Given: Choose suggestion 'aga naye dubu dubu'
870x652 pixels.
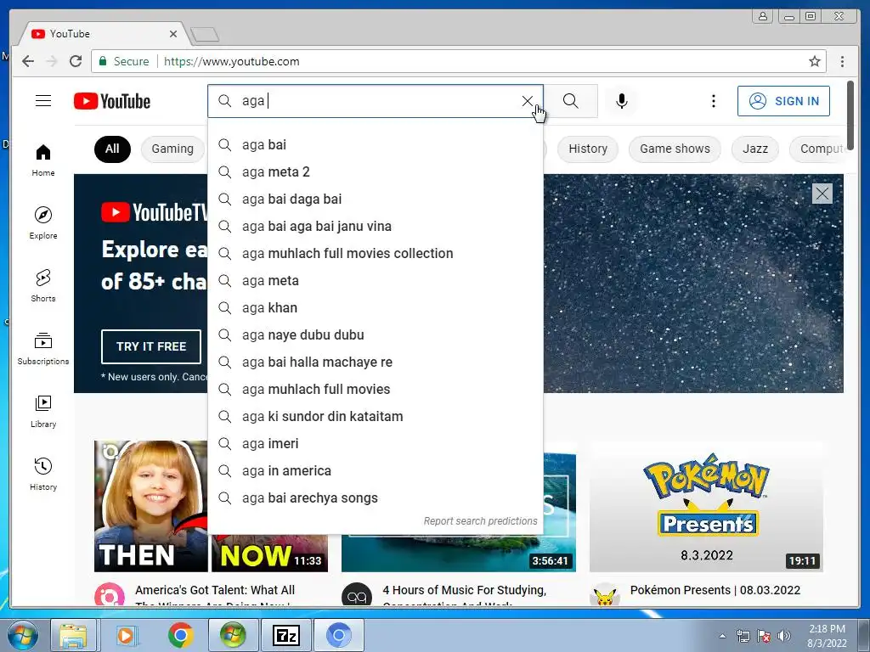Looking at the screenshot, I should 376,334.
